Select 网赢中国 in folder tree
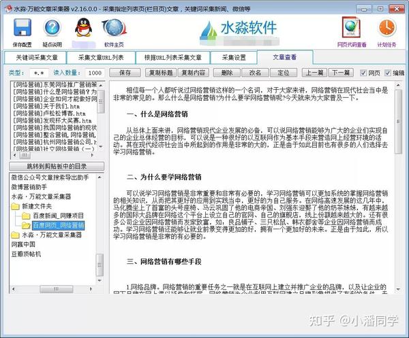 pyautogui.click(x=23, y=244)
